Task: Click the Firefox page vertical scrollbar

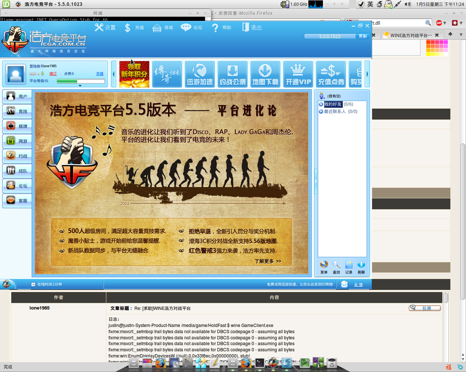Action: (x=463, y=222)
